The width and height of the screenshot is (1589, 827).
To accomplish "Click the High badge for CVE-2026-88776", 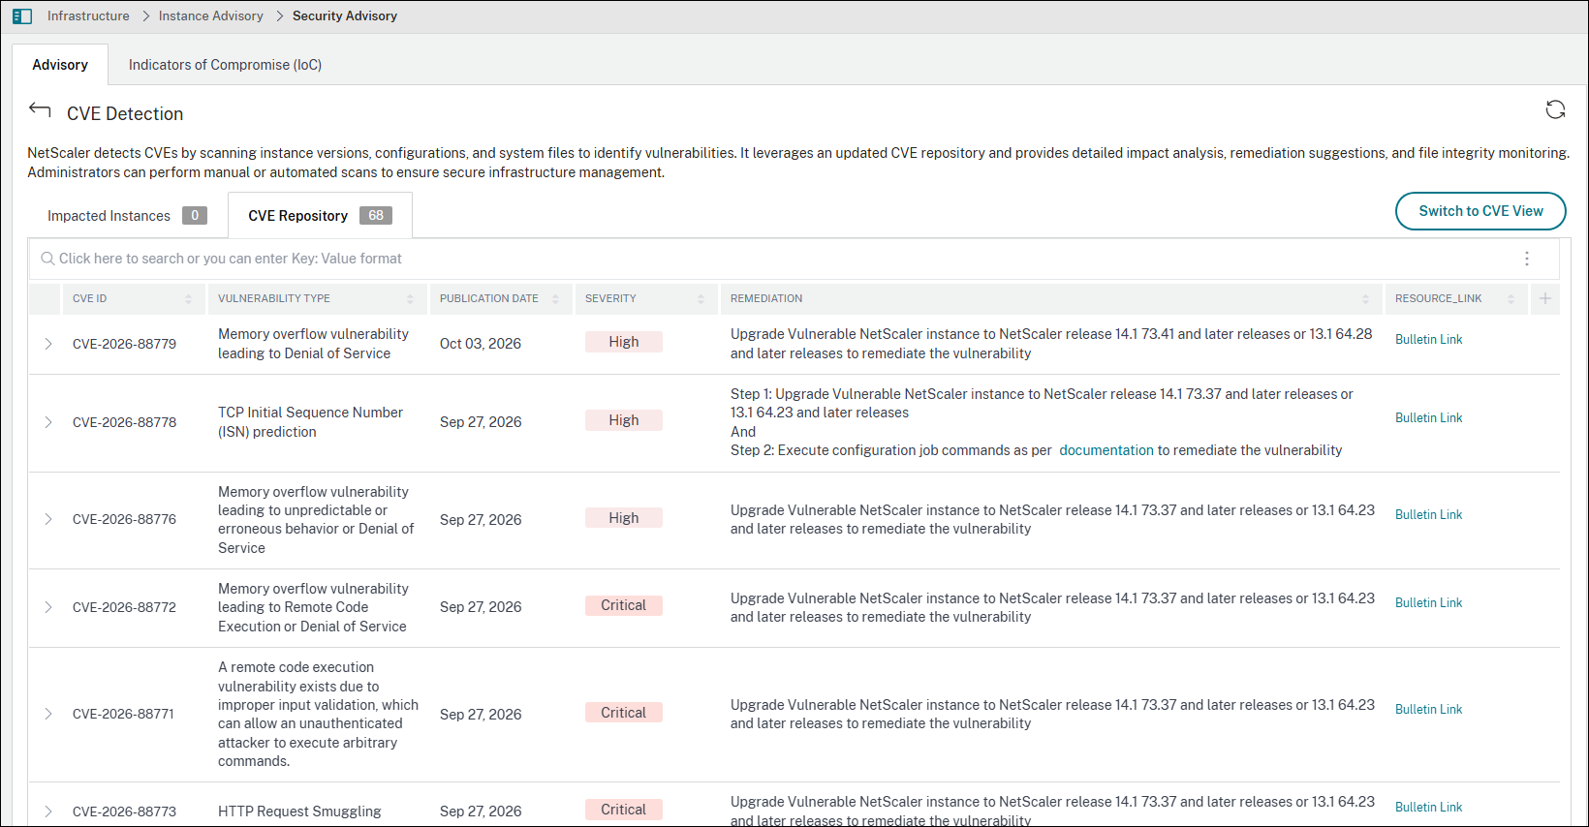I will [624, 518].
